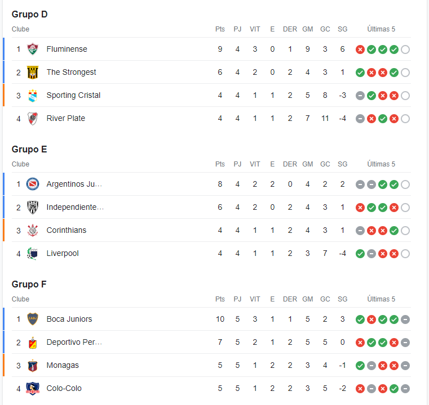The width and height of the screenshot is (429, 405).
Task: Open the Deportivo Per… team link
Action: (x=74, y=342)
